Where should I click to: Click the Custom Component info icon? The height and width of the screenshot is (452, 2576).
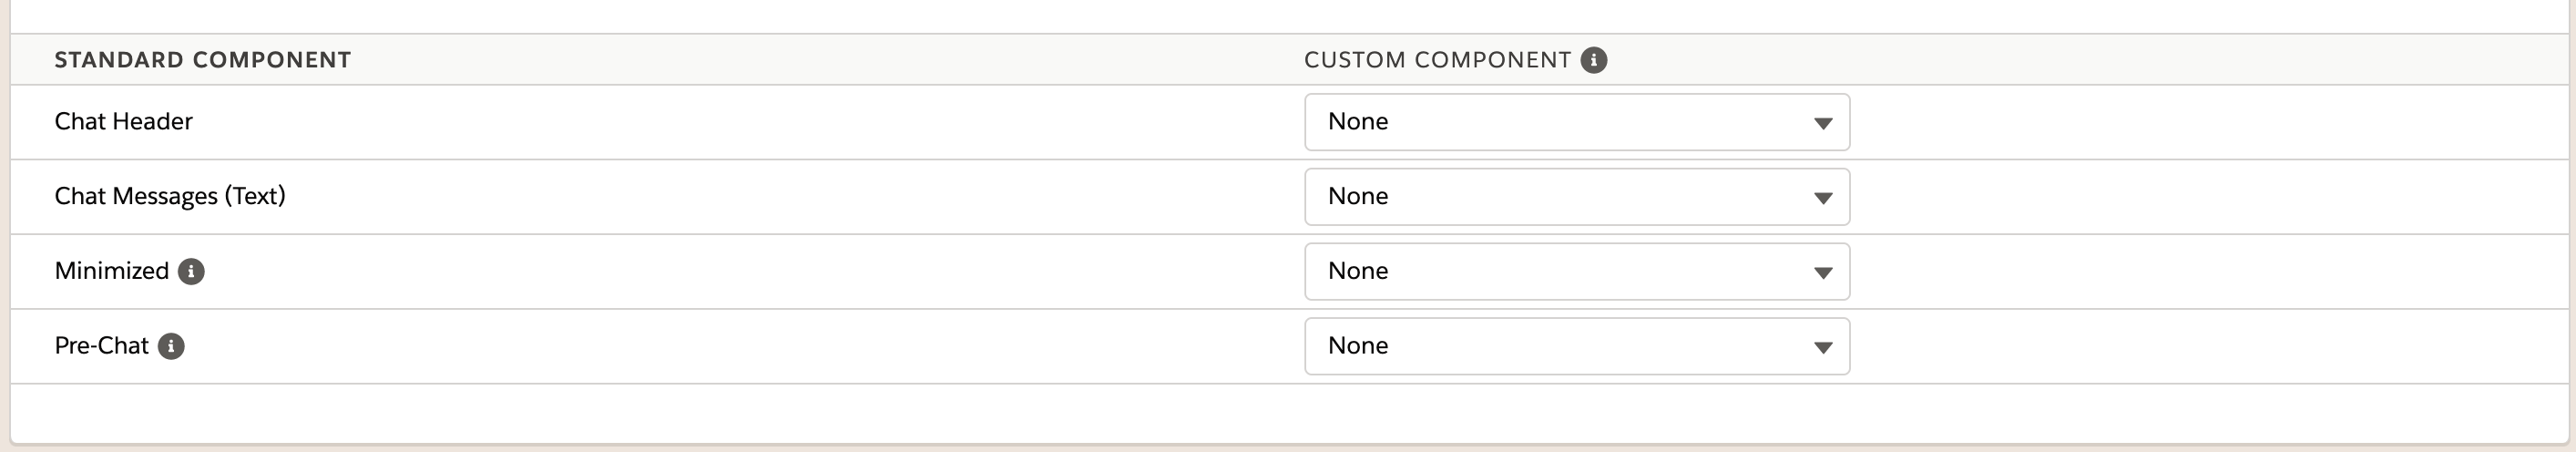click(1593, 60)
